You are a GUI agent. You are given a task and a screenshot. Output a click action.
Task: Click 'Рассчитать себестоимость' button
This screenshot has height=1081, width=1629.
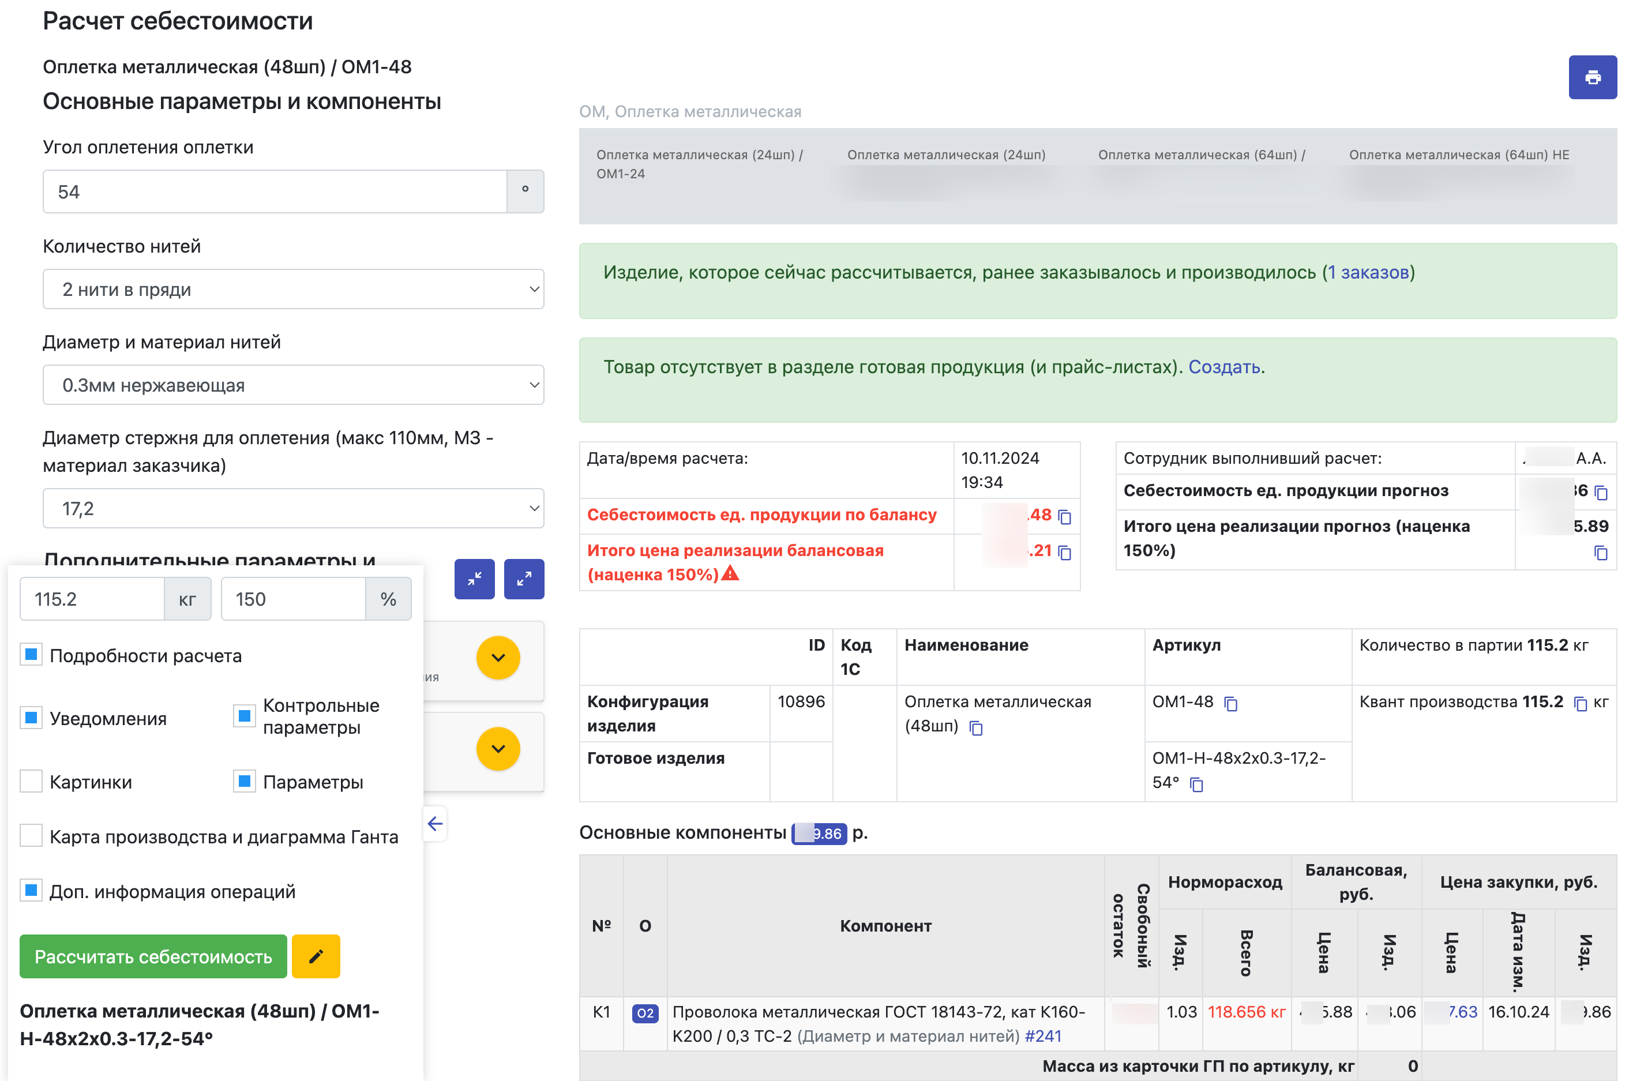point(153,956)
